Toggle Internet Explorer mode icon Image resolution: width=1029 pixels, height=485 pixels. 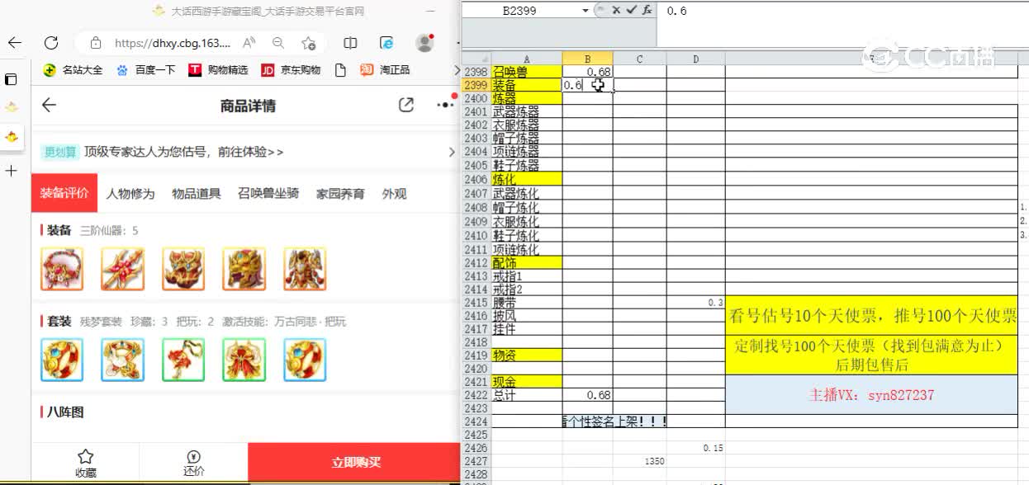coord(386,43)
